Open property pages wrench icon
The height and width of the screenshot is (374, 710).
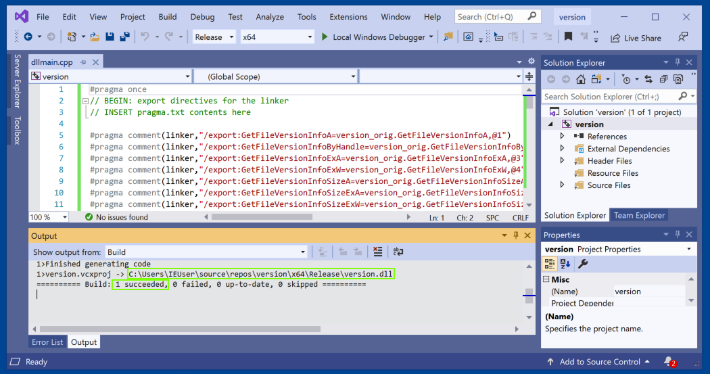click(x=583, y=264)
